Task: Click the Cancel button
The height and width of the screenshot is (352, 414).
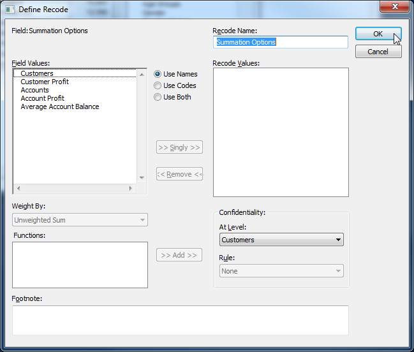Action: (378, 52)
